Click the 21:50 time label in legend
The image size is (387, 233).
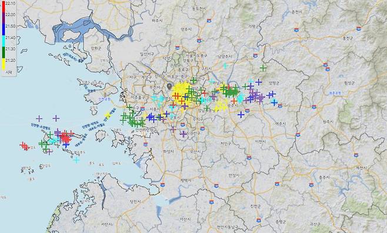pos(11,26)
